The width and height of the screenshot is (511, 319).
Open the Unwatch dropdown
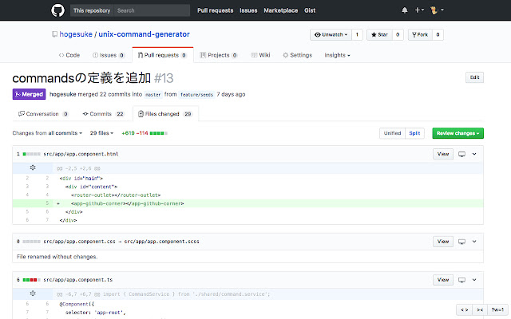tap(331, 34)
